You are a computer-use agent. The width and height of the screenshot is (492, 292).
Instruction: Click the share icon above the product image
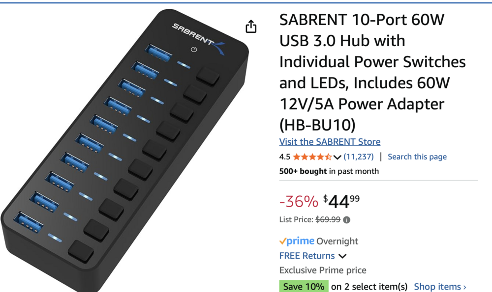tap(251, 27)
